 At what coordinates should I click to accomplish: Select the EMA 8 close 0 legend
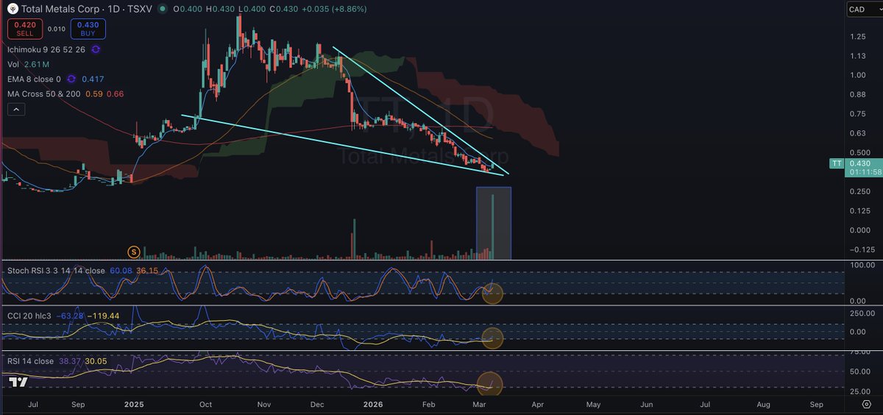[35, 78]
